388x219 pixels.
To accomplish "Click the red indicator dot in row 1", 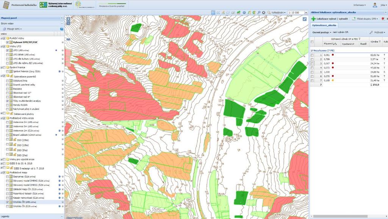I will pos(333,55).
